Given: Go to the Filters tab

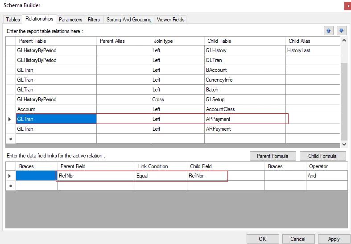Looking at the screenshot, I should pyautogui.click(x=94, y=20).
